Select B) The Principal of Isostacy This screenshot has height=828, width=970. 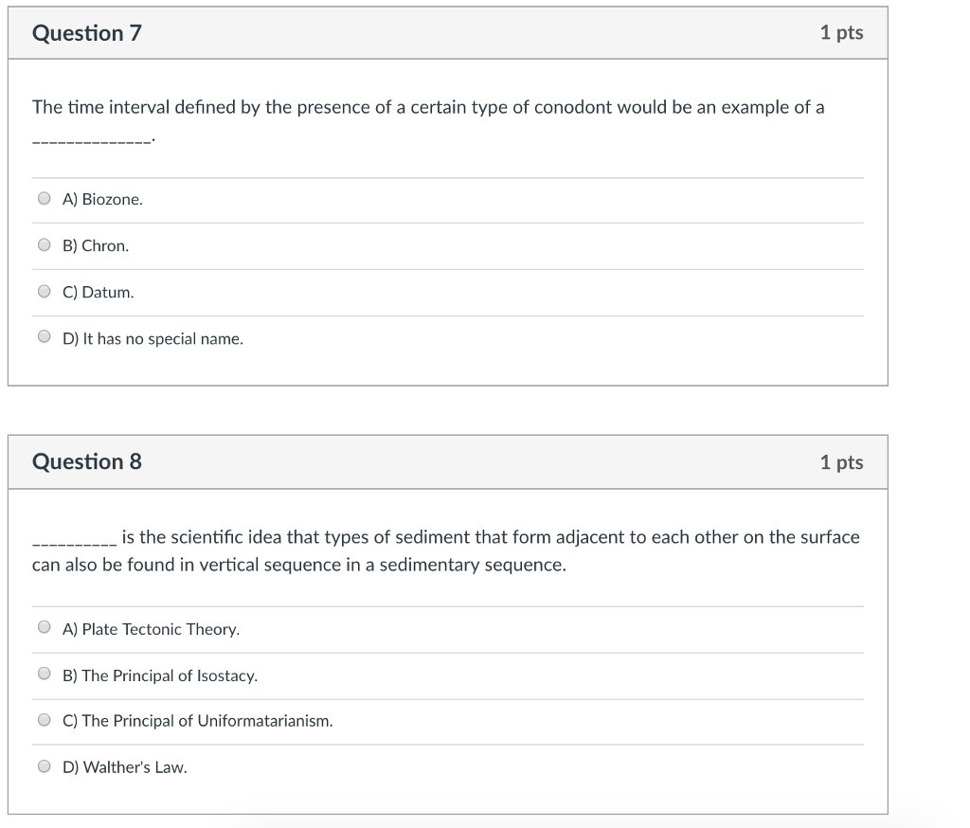[44, 673]
